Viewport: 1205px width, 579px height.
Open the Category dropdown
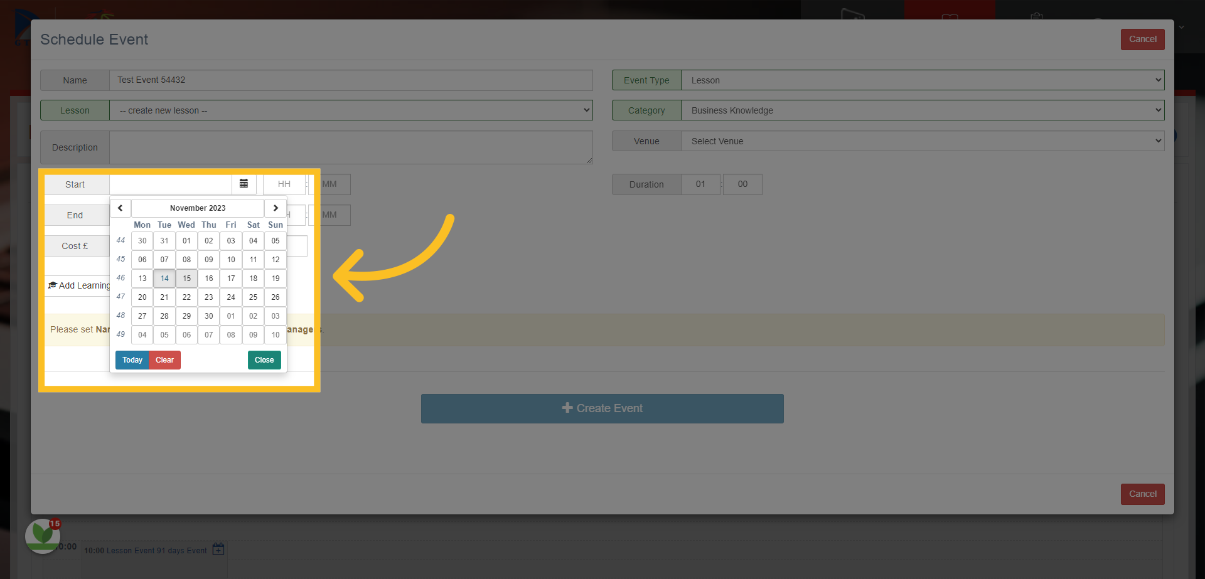pos(923,110)
